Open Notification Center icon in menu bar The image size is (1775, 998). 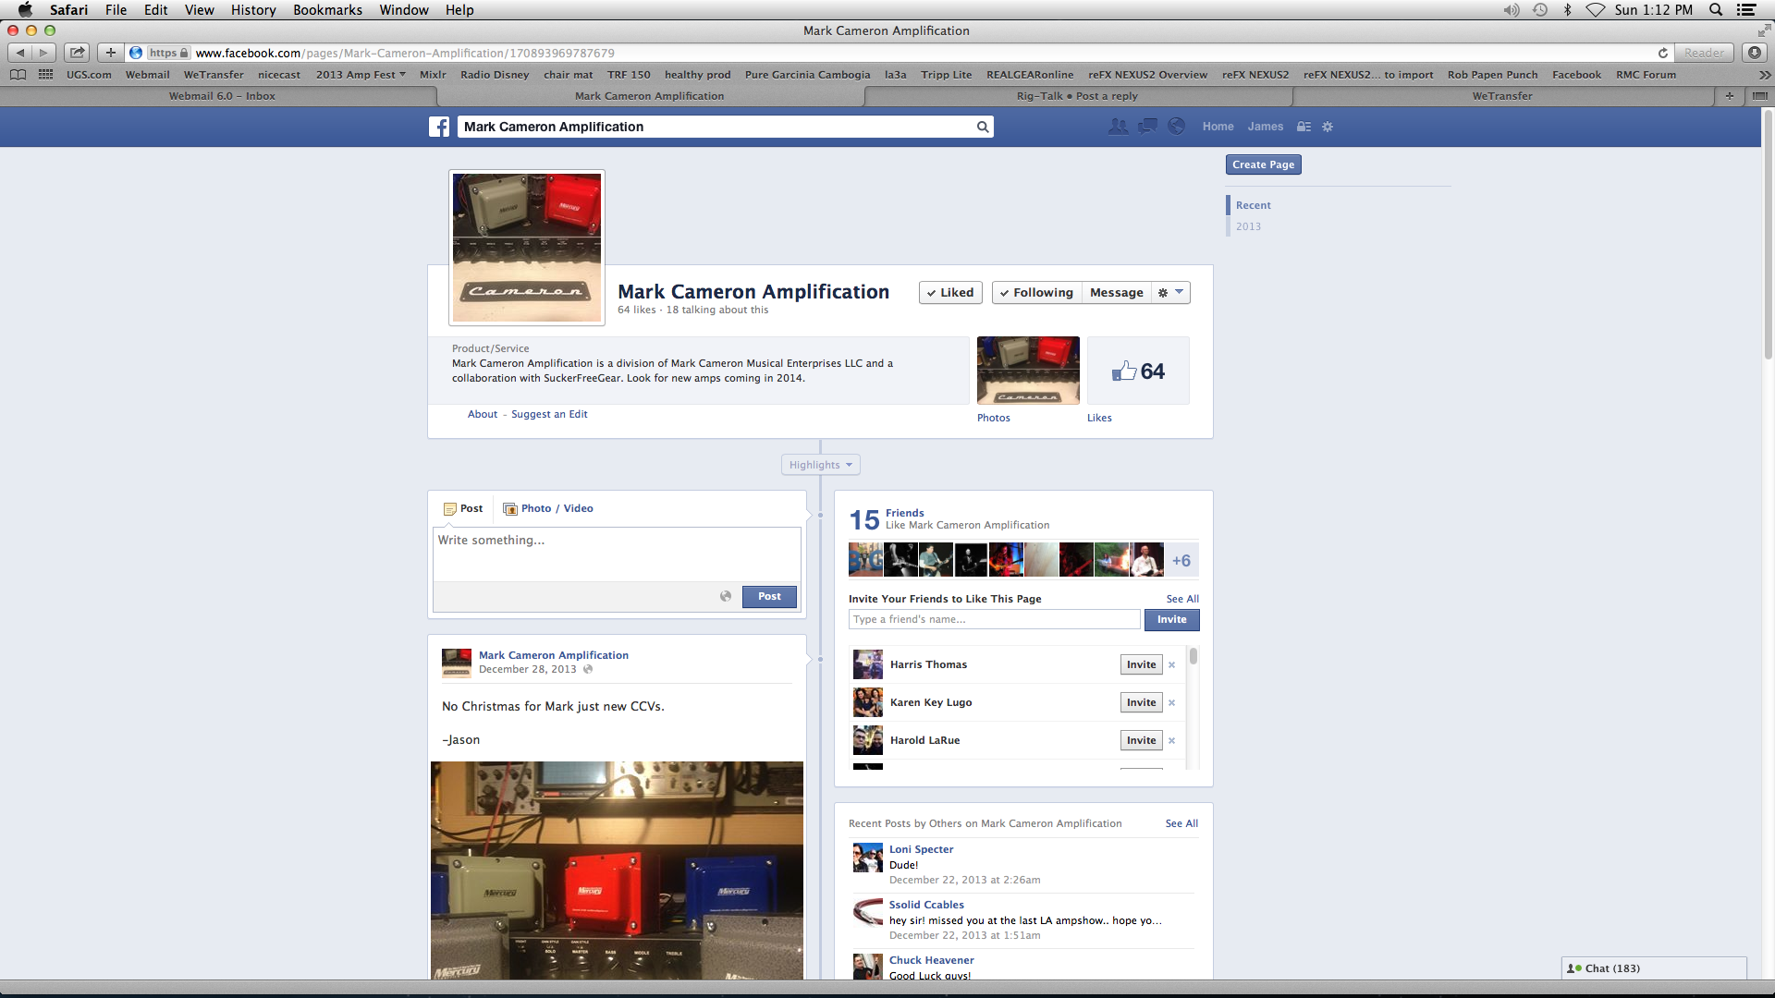click(x=1746, y=10)
